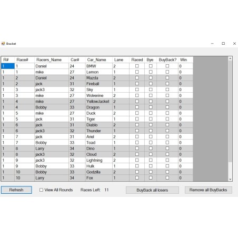The width and height of the screenshot is (238, 238).
Task: Check BuyBack box for Mazda row
Action: pyautogui.click(x=167, y=78)
